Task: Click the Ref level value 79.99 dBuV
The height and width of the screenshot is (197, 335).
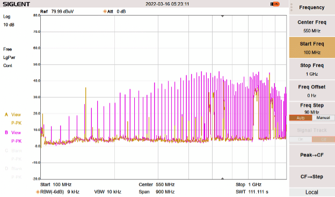Action: (62, 11)
